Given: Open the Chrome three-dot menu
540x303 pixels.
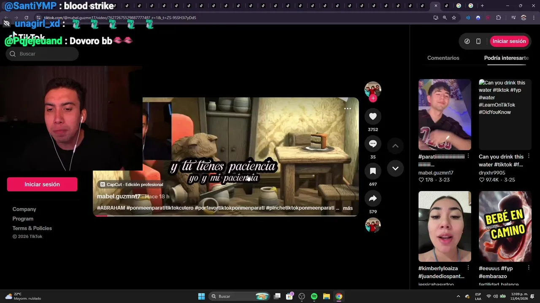Looking at the screenshot, I should pos(533,18).
